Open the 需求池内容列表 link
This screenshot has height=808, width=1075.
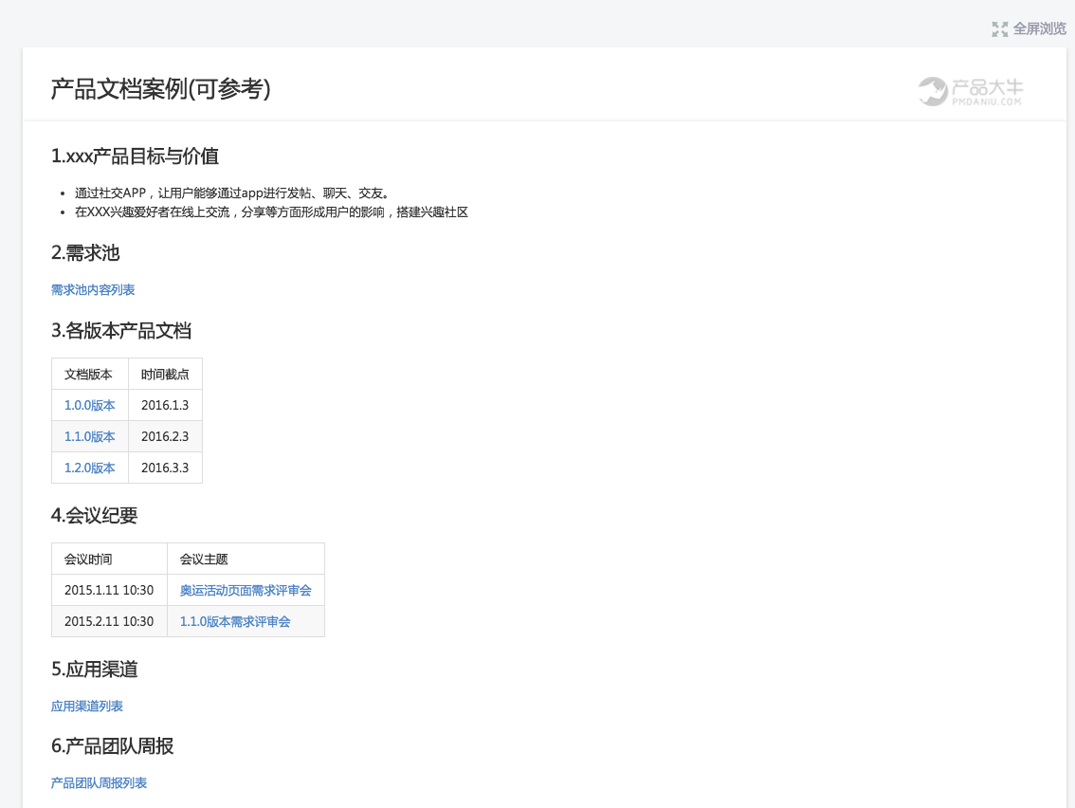[93, 289]
